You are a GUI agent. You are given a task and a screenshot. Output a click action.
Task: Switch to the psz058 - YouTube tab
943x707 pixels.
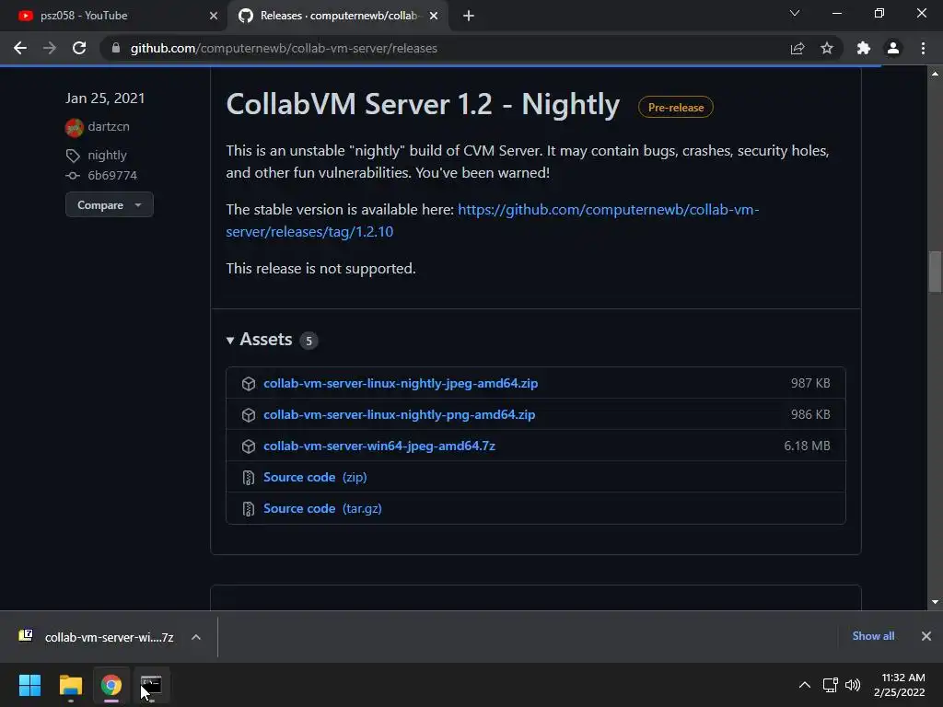[x=113, y=16]
